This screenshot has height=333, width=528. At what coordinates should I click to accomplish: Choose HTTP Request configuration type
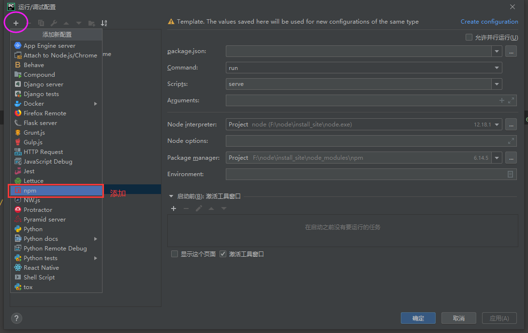(x=56, y=152)
